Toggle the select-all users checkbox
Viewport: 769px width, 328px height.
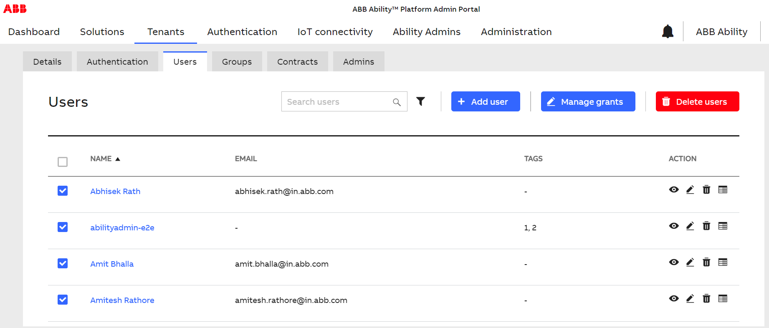63,162
